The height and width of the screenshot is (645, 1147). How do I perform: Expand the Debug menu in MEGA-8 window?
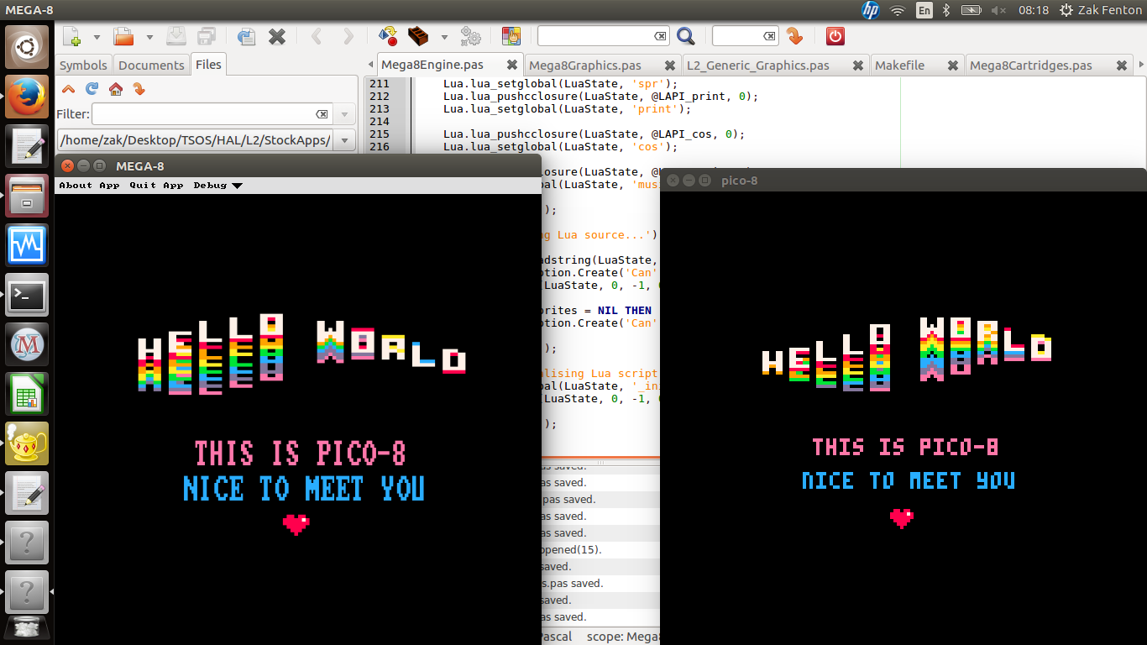(217, 186)
